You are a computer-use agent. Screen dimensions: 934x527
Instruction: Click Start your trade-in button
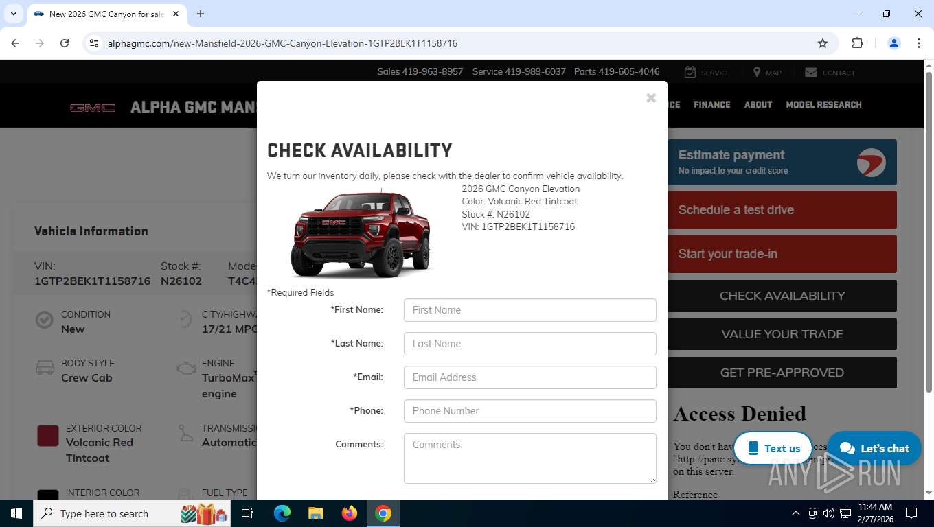pyautogui.click(x=782, y=254)
